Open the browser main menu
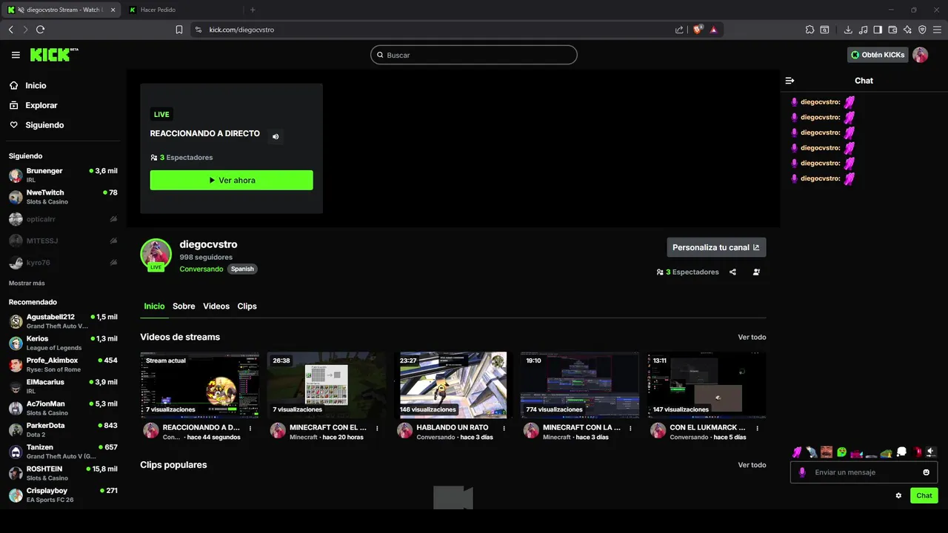The height and width of the screenshot is (533, 948). click(937, 30)
